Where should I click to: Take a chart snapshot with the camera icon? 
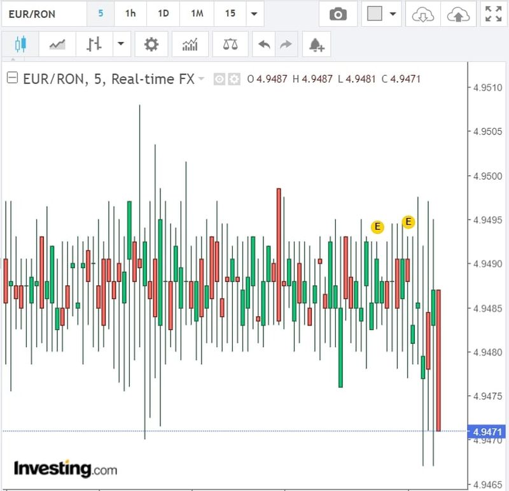338,14
